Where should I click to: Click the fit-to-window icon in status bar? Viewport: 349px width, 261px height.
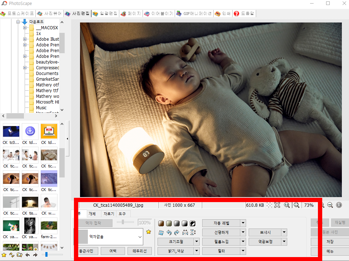point(277,205)
